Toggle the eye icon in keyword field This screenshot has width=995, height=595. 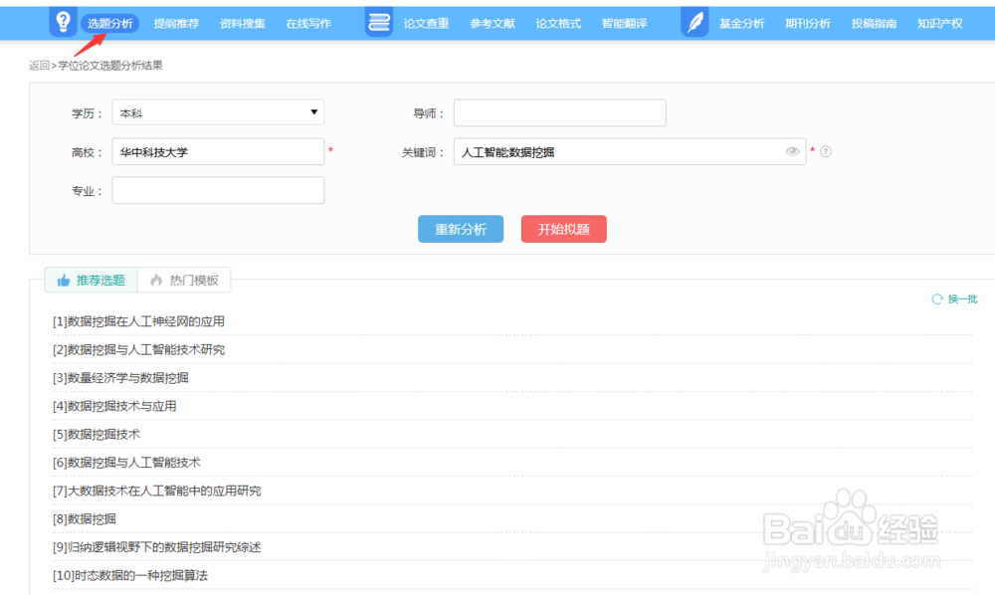pos(792,151)
